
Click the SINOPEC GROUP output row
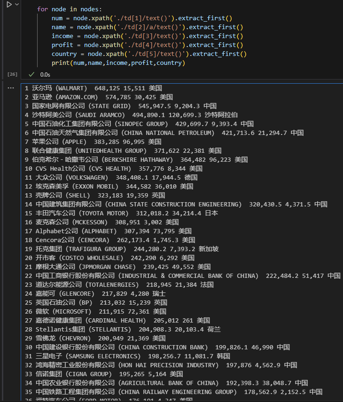click(x=140, y=124)
